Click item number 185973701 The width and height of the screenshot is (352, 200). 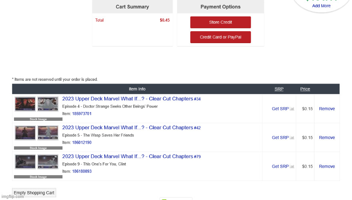coord(82,114)
